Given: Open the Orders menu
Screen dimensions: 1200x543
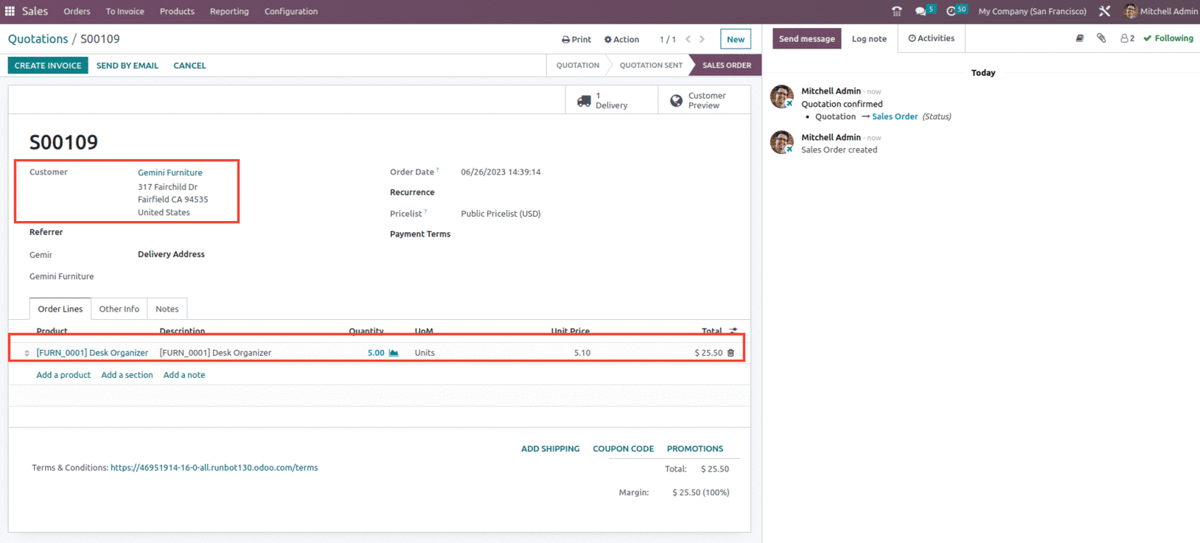Looking at the screenshot, I should coord(77,11).
